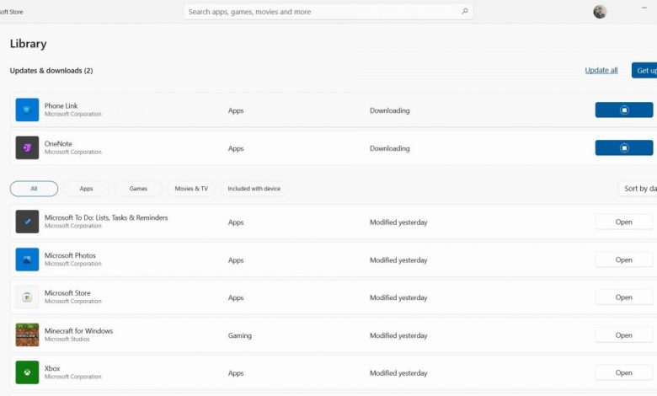Click the Microsoft Photos app icon
657x396 pixels.
[27, 260]
